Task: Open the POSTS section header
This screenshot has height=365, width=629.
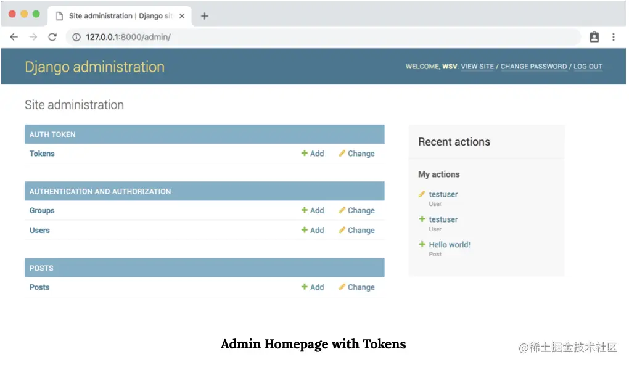Action: coord(41,268)
